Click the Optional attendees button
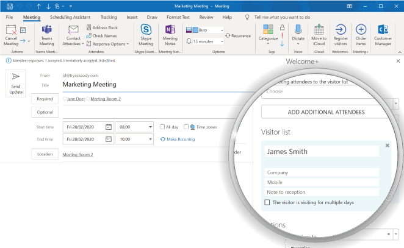404x248 pixels. [45, 112]
